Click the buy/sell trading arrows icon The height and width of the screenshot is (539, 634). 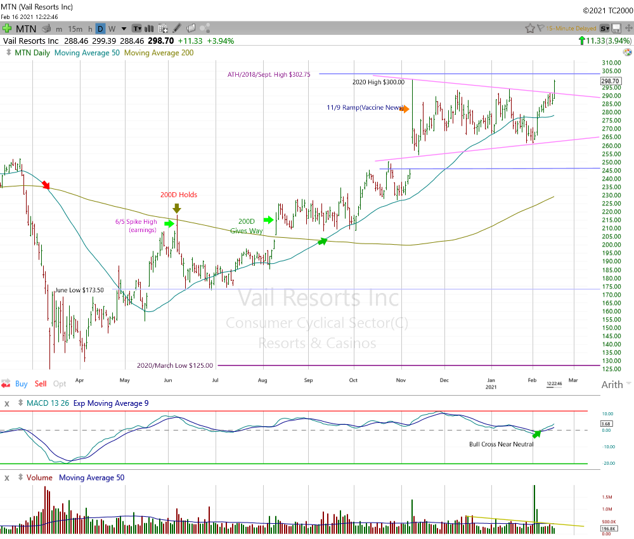tap(6, 384)
